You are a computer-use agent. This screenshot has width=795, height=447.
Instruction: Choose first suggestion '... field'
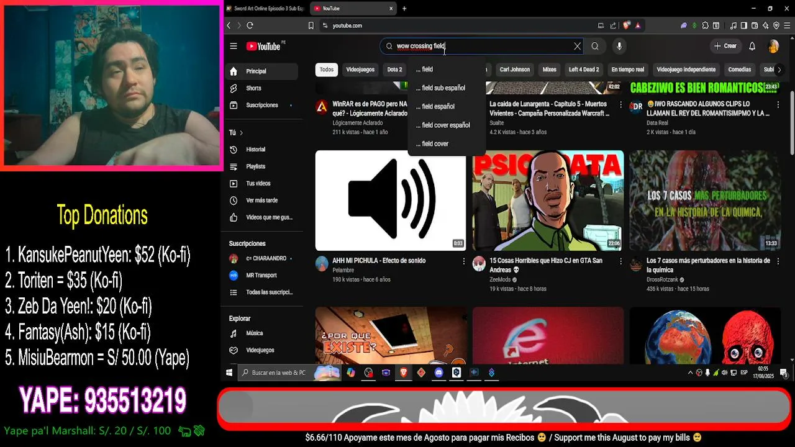tap(446, 69)
